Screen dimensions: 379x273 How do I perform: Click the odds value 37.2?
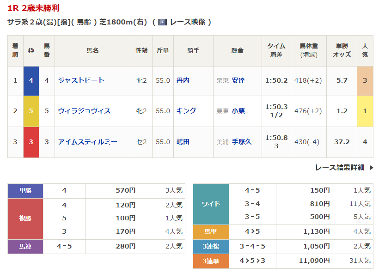click(x=342, y=142)
